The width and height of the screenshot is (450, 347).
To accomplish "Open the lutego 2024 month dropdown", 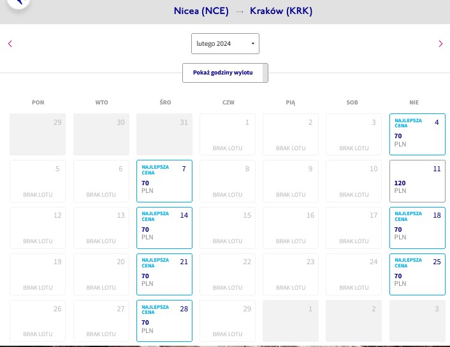I will coord(225,43).
